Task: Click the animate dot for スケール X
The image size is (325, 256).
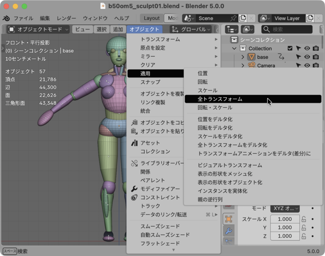Action: pyautogui.click(x=312, y=219)
